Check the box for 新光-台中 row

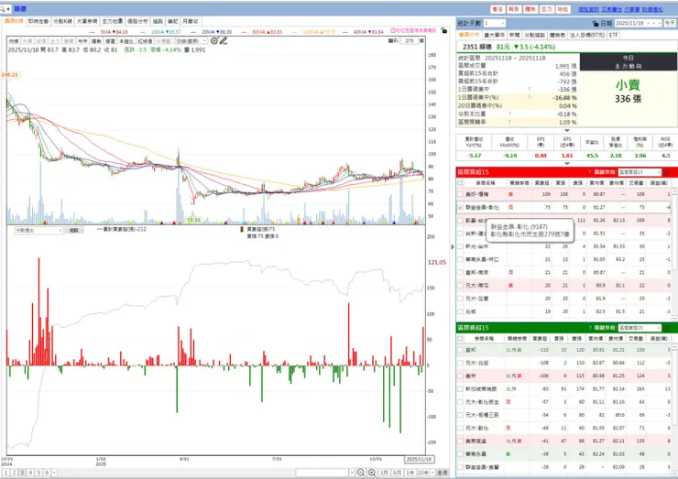click(x=461, y=246)
